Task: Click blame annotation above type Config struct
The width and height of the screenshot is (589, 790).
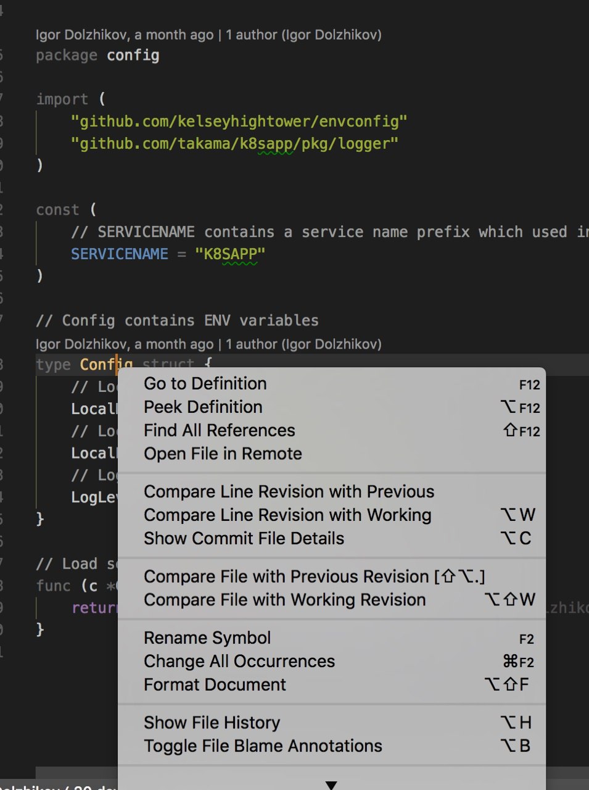Action: click(208, 344)
